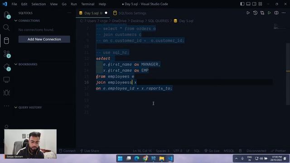Click the 'No connections found.' message
Screen dimensions: 290x163
[x=36, y=30]
